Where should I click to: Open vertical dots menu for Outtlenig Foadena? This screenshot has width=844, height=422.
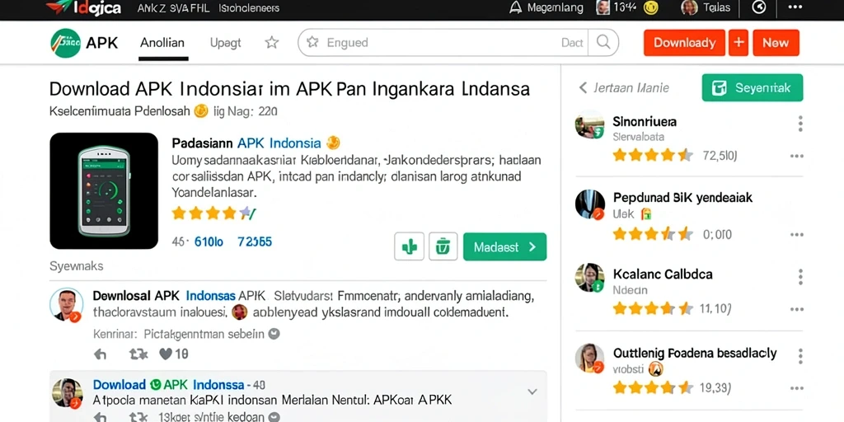(800, 356)
